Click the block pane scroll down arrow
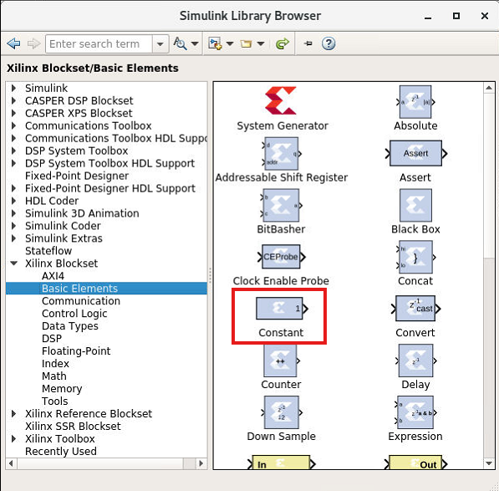Screen dimensions: 499x491 click(489, 463)
